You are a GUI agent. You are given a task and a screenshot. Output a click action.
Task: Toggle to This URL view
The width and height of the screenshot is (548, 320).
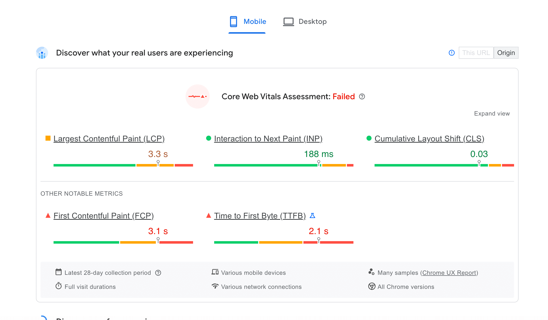[x=476, y=53]
